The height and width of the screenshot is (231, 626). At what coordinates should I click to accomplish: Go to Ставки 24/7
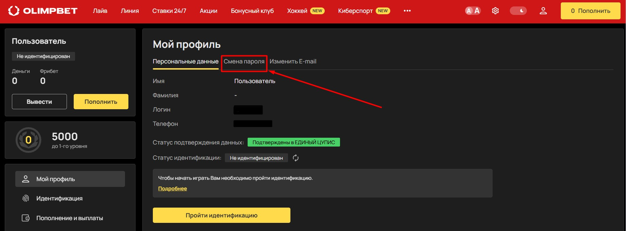[169, 11]
